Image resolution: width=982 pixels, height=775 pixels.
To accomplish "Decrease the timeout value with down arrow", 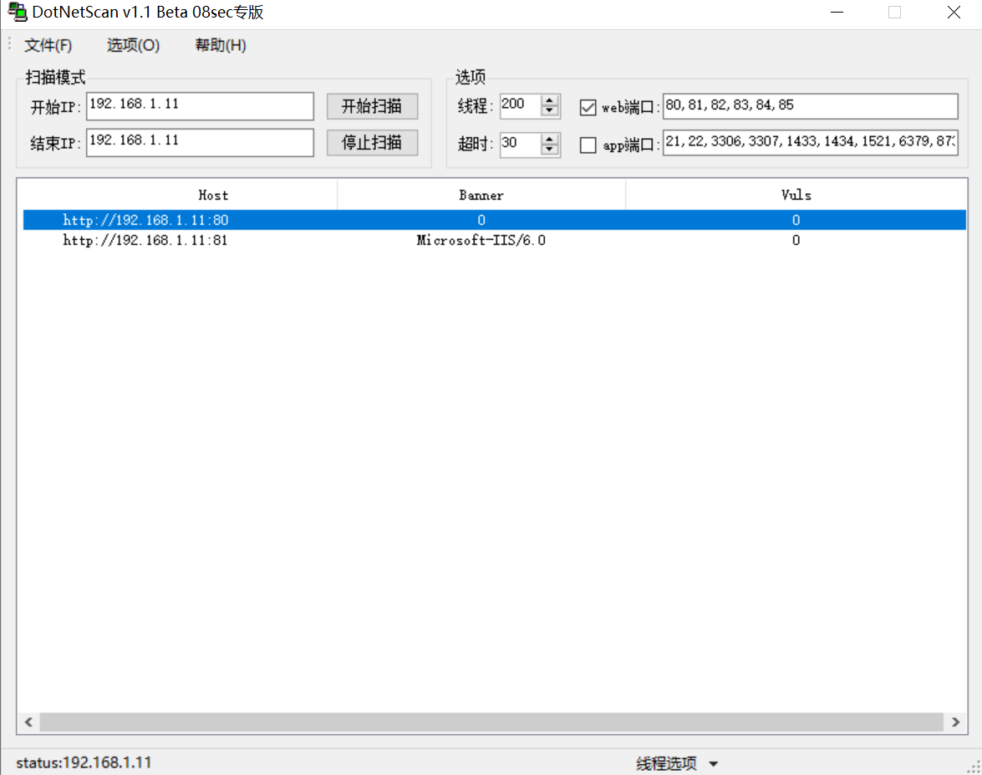I will point(549,150).
